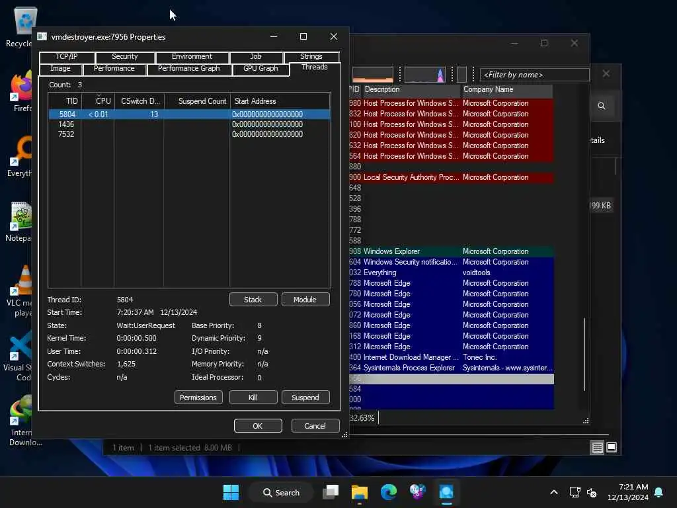Viewport: 677px width, 508px height.
Task: Open the Environment tab
Action: pos(192,57)
